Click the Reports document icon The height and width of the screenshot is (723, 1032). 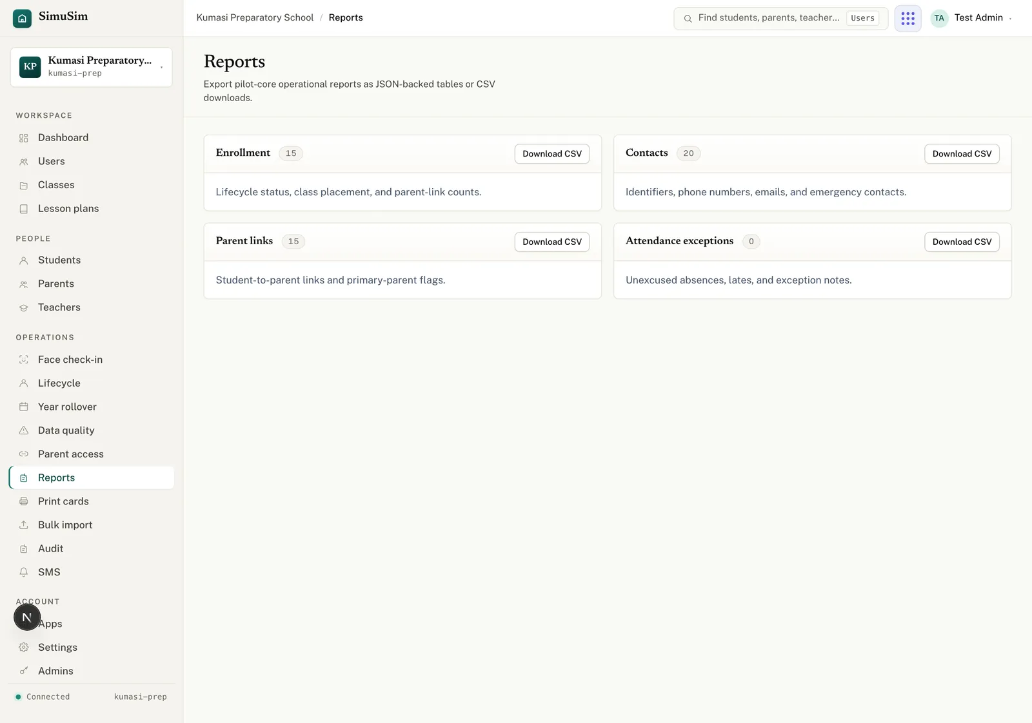pyautogui.click(x=24, y=478)
